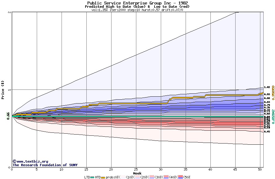275x179 pixels.
Task: Click the "45" tick on the Week axis
Action: tap(235, 169)
